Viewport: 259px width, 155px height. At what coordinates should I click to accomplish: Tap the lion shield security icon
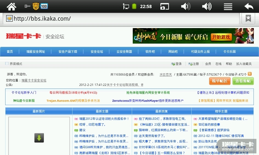36,6
